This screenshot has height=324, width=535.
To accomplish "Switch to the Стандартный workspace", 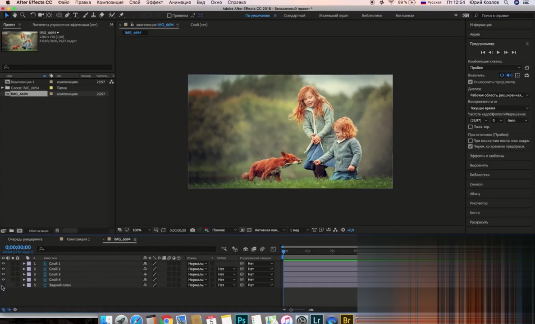I will click(294, 15).
